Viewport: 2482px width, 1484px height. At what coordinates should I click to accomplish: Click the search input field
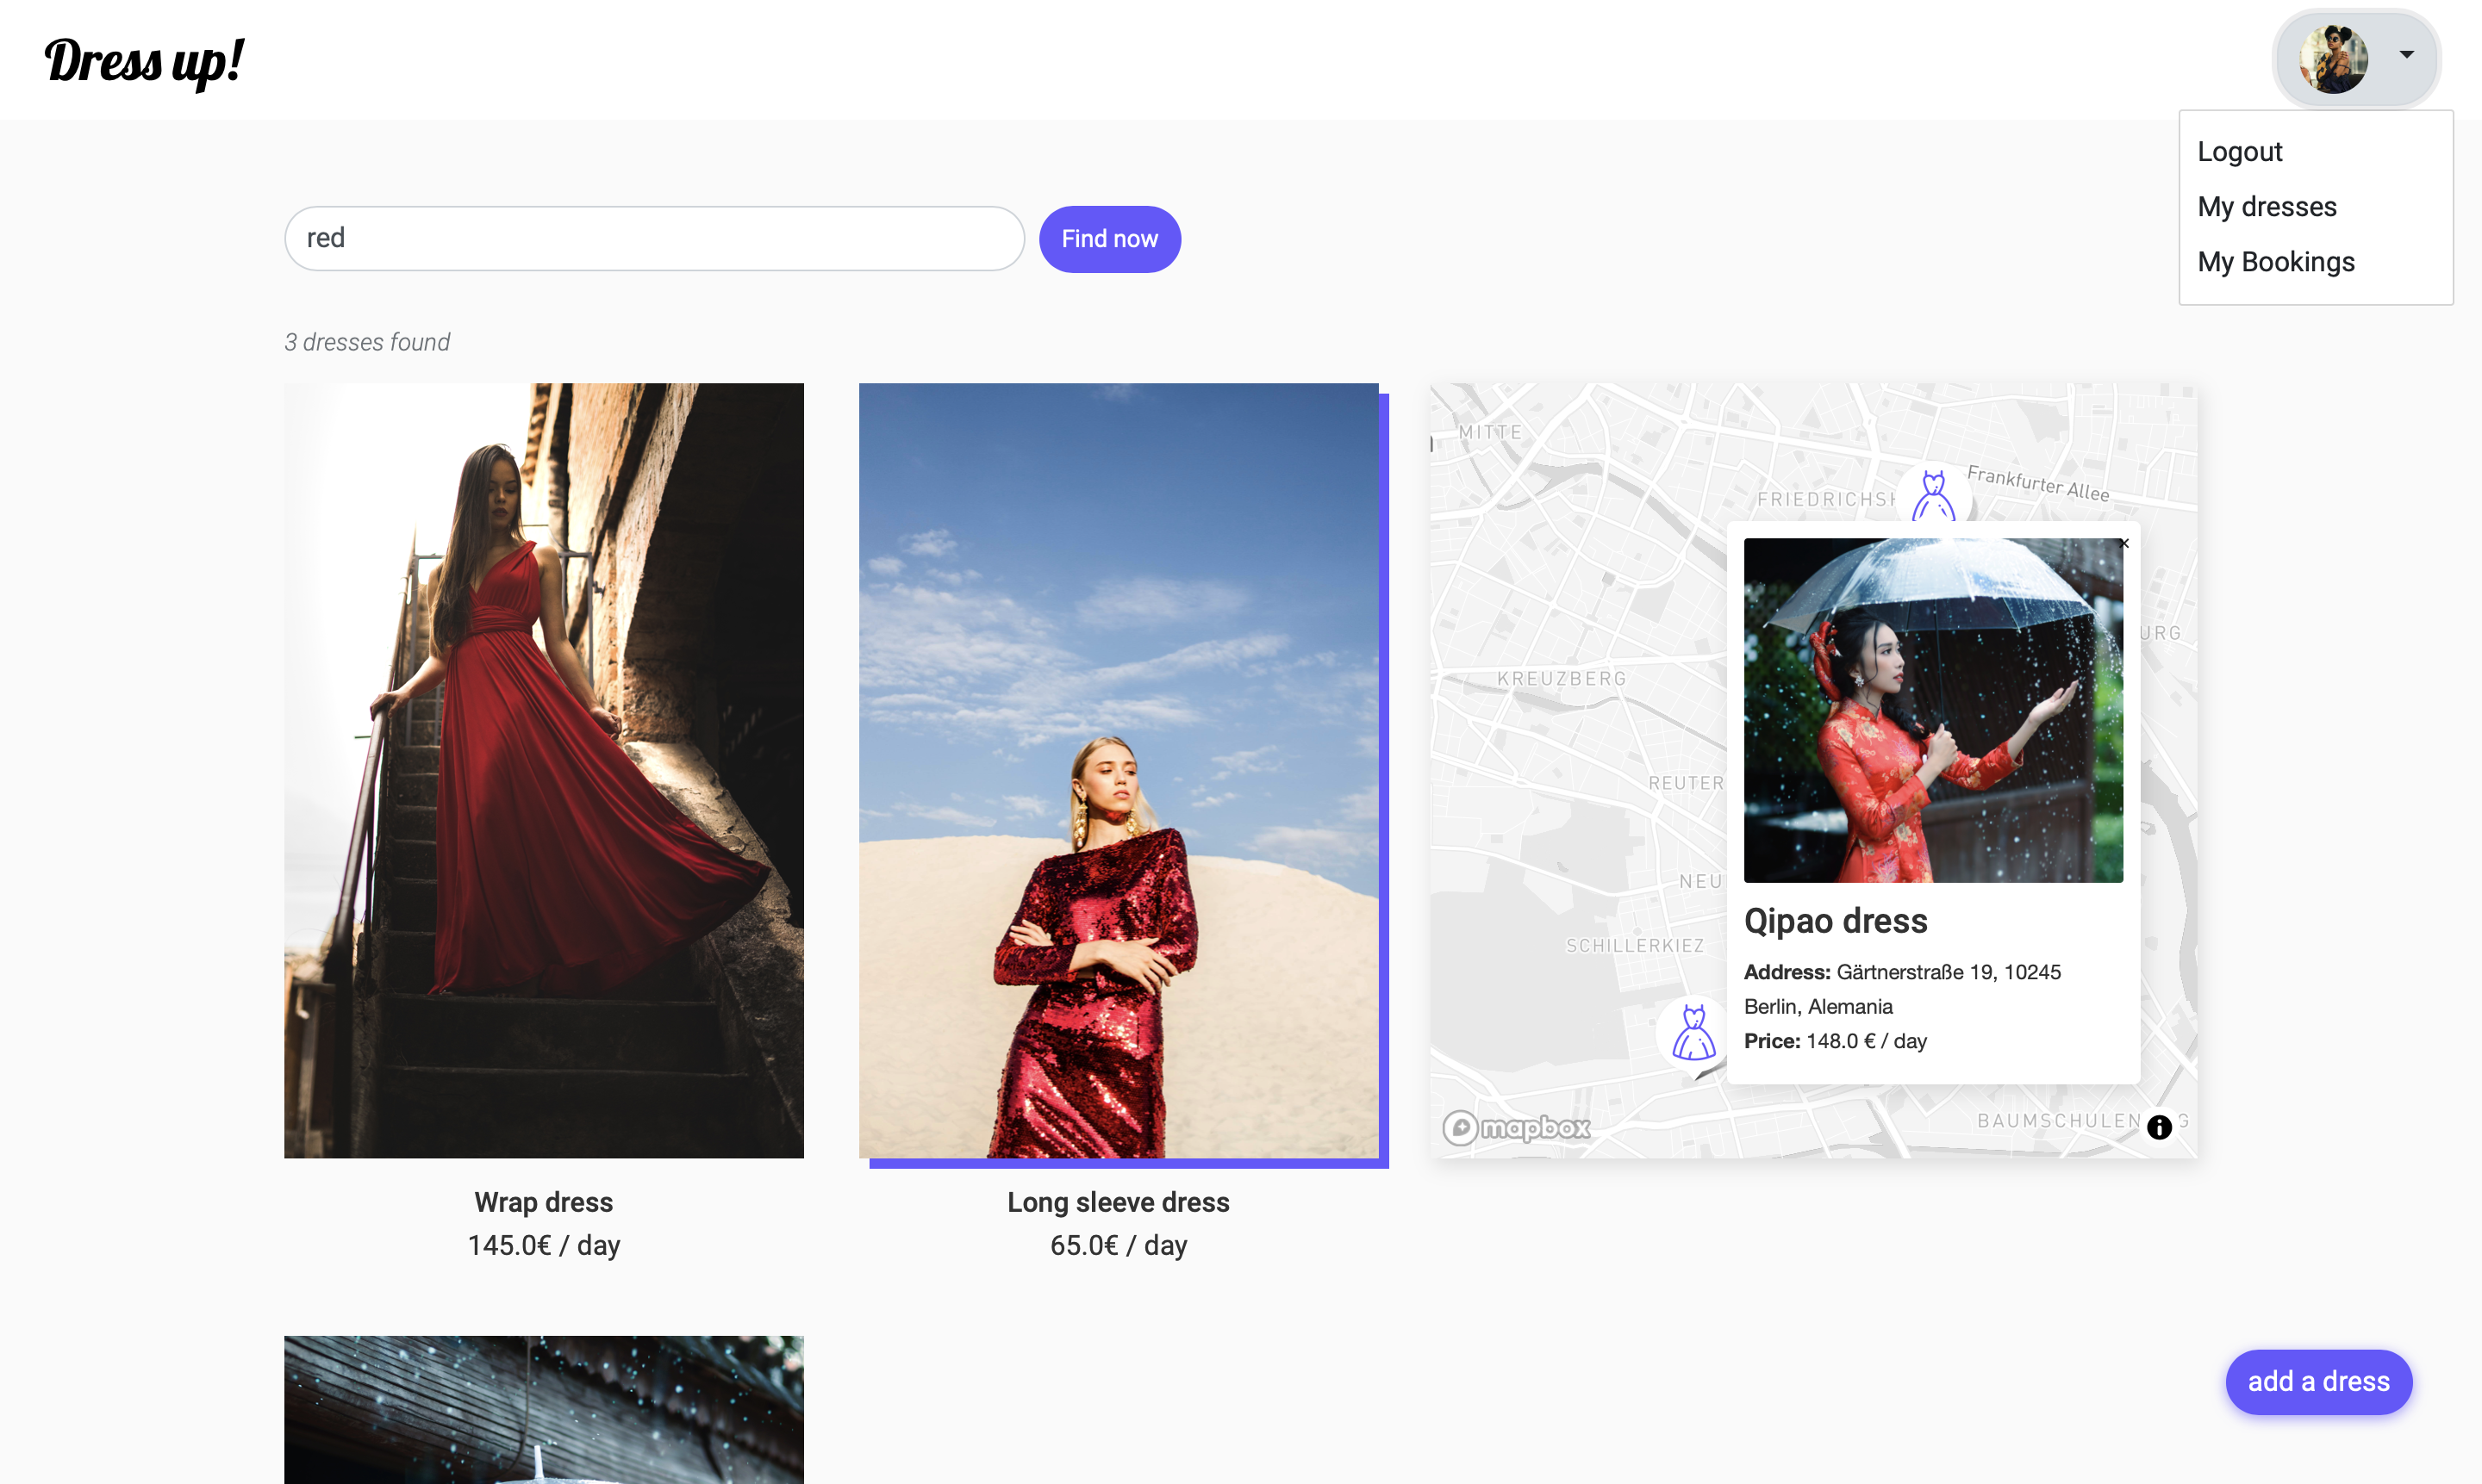point(652,237)
